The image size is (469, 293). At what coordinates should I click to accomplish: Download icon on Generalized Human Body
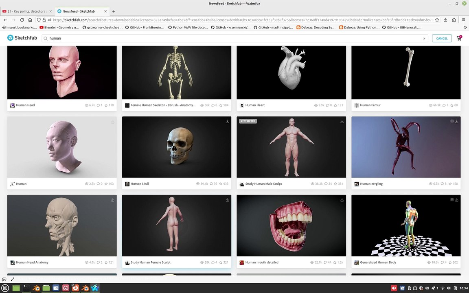[457, 200]
